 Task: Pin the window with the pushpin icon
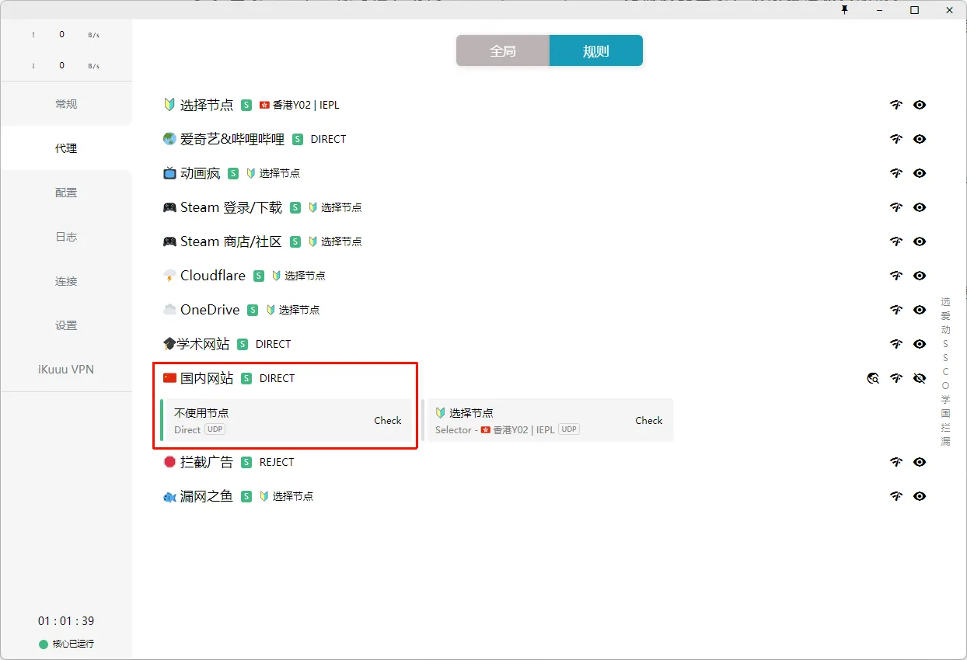click(x=845, y=10)
